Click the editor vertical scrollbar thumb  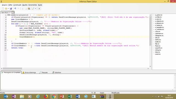150,31
